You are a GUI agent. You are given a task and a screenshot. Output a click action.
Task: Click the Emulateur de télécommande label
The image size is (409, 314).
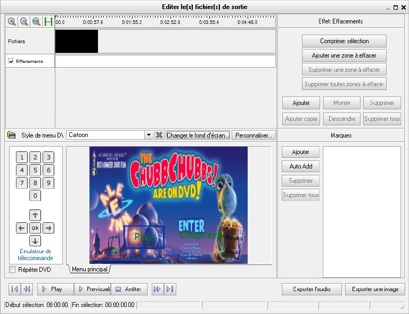[35, 254]
